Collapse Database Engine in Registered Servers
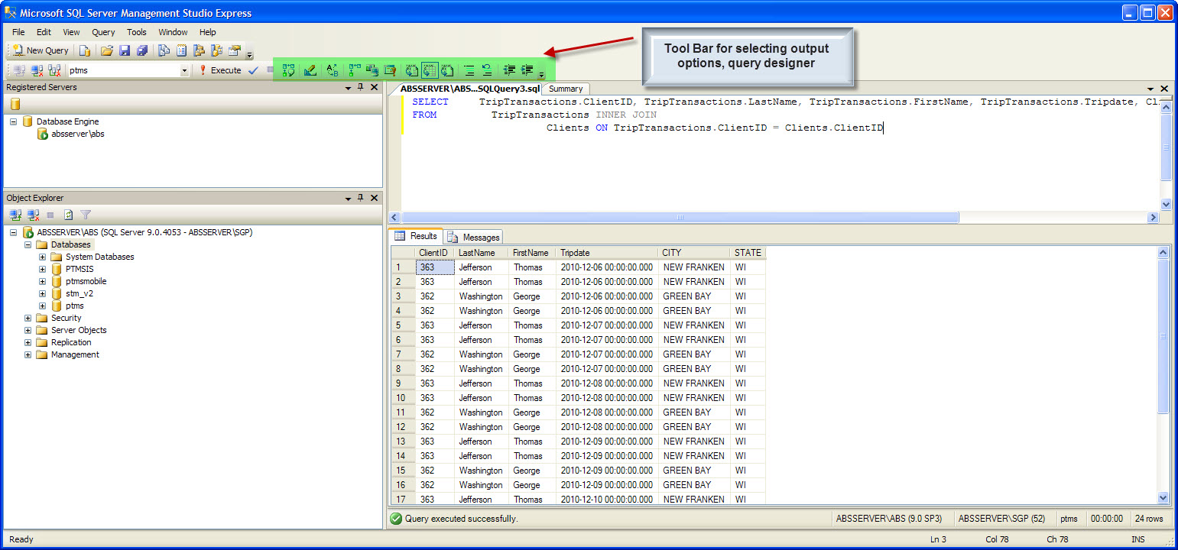Image resolution: width=1178 pixels, height=550 pixels. [14, 121]
